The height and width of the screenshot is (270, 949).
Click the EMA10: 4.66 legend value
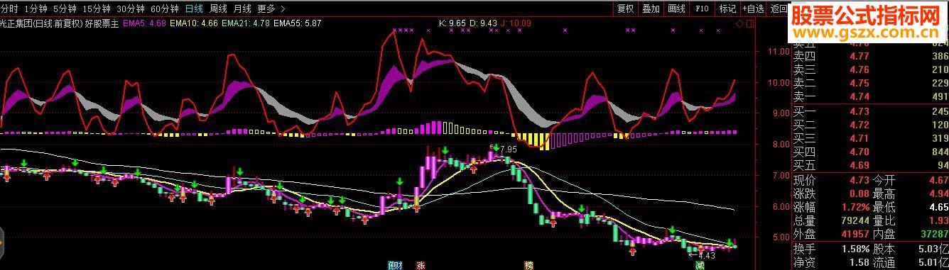pyautogui.click(x=195, y=23)
